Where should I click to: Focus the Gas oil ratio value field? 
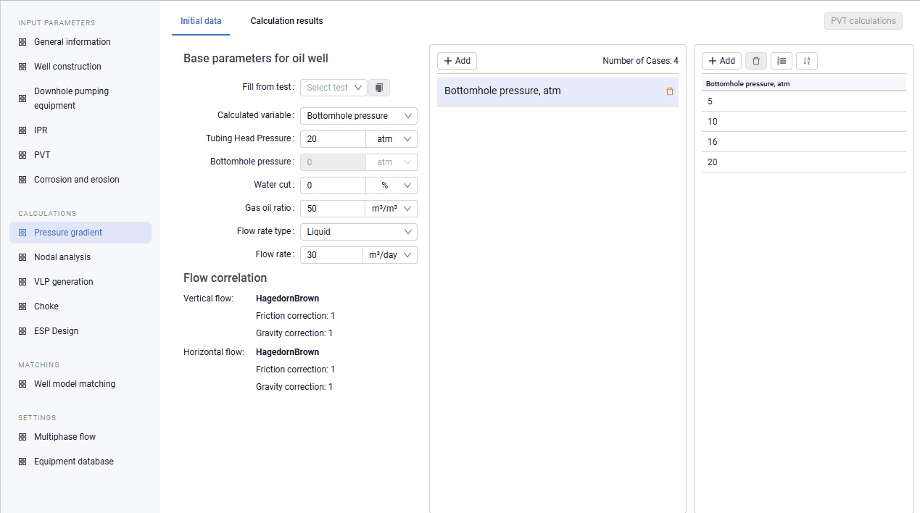332,209
